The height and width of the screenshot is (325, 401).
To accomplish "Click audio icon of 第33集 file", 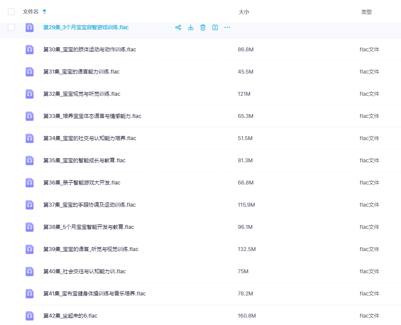I will (30, 116).
